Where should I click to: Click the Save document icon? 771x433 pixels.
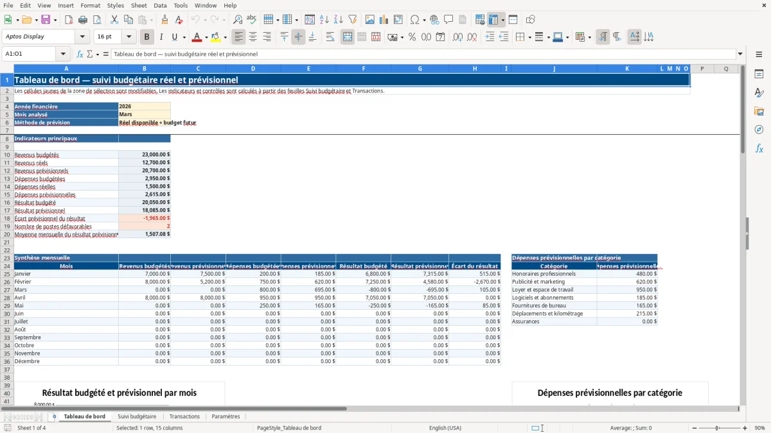pyautogui.click(x=46, y=20)
